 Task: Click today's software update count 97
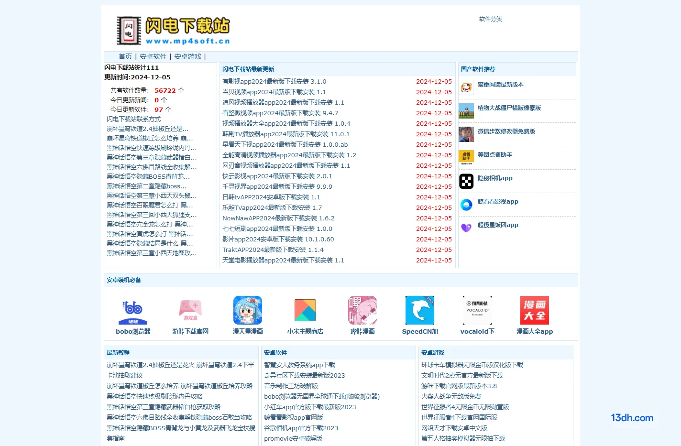click(159, 109)
